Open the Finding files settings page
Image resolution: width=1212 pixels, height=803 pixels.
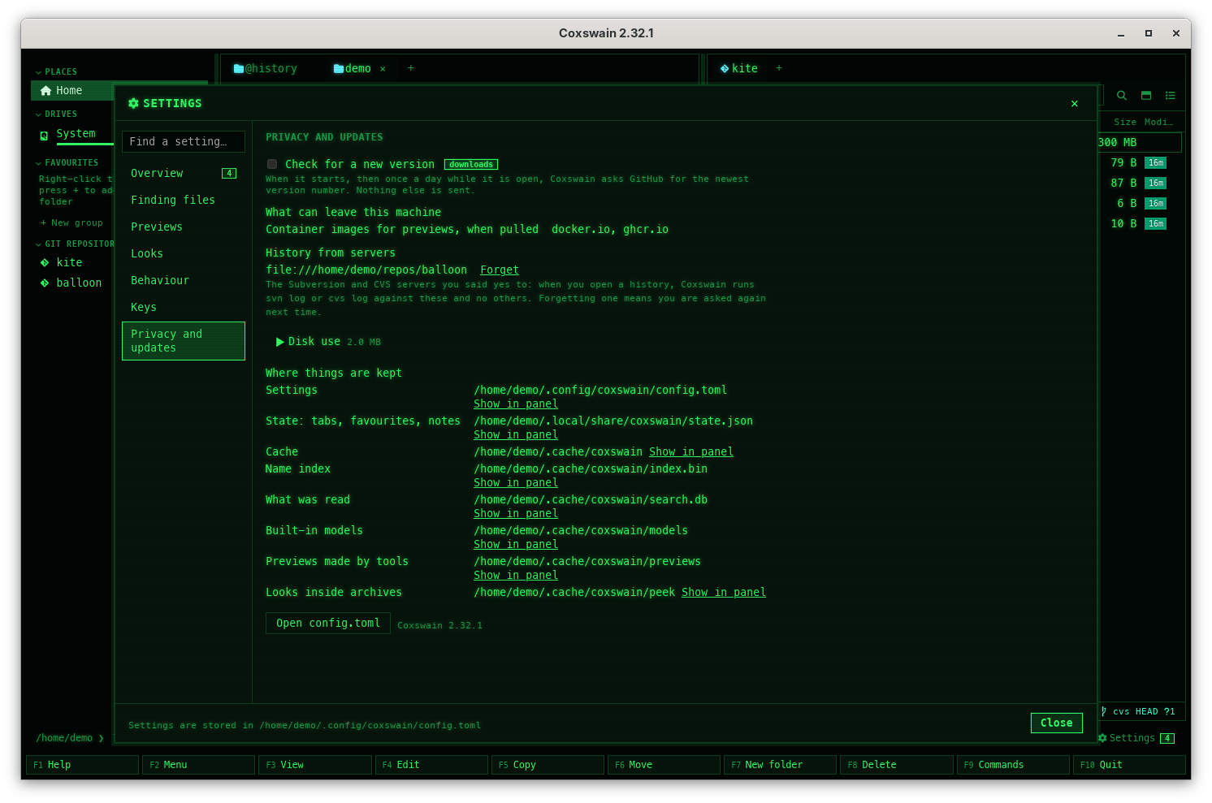(184, 201)
